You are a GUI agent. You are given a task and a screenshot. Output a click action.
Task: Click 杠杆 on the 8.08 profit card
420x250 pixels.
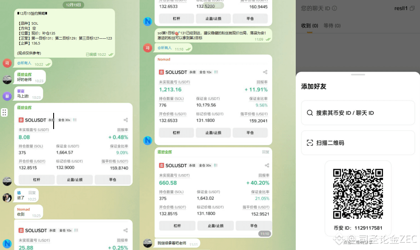click(x=37, y=180)
